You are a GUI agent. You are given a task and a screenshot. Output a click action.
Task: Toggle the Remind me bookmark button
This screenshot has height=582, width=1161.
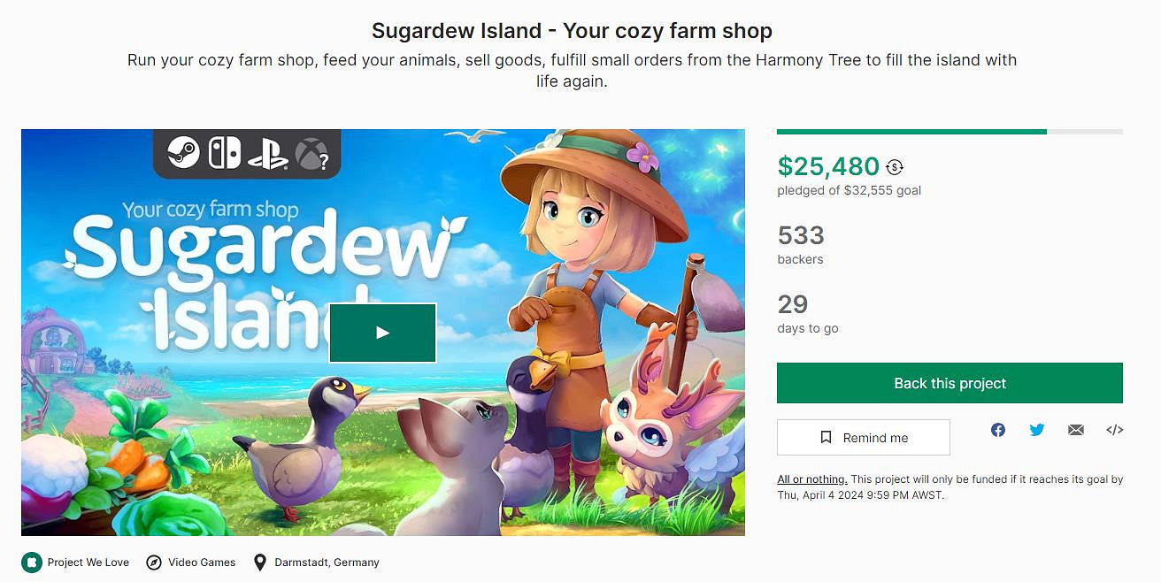(863, 438)
